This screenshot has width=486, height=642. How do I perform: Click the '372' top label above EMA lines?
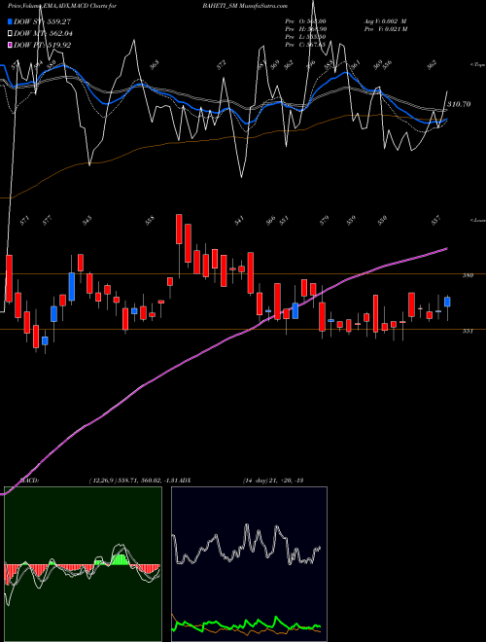(x=222, y=65)
